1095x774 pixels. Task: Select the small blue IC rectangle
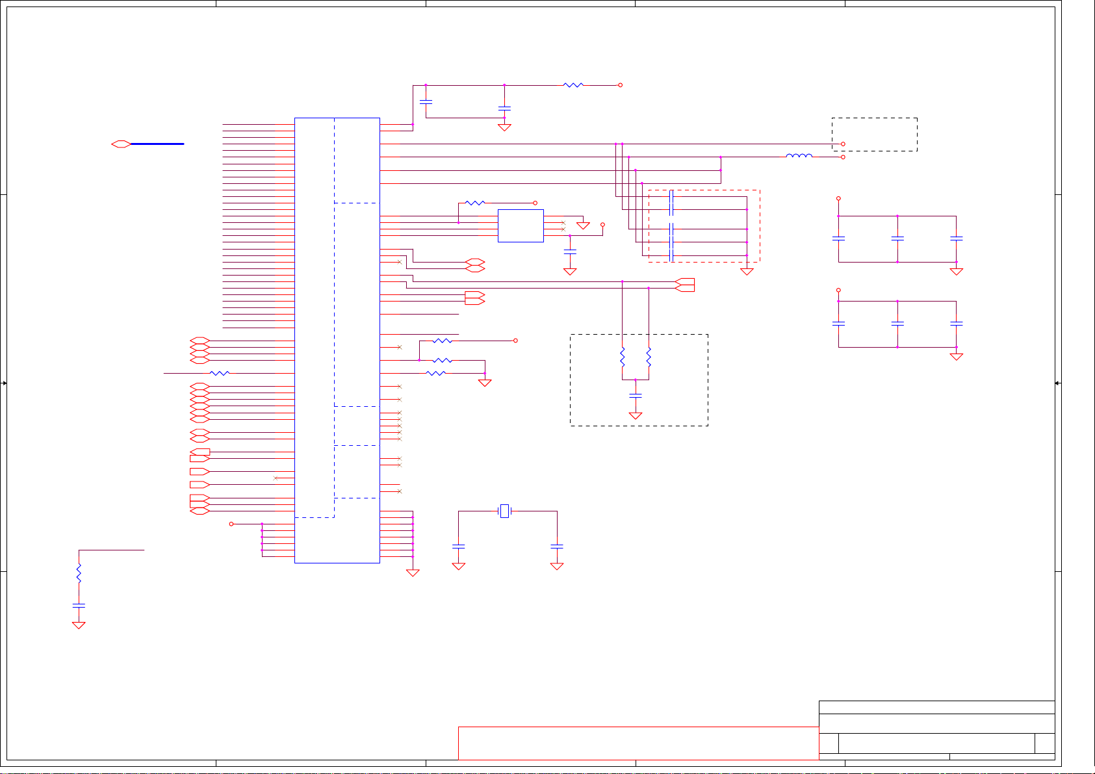tap(521, 226)
